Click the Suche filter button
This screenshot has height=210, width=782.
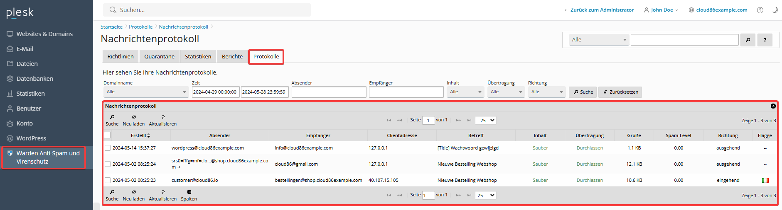click(x=583, y=92)
